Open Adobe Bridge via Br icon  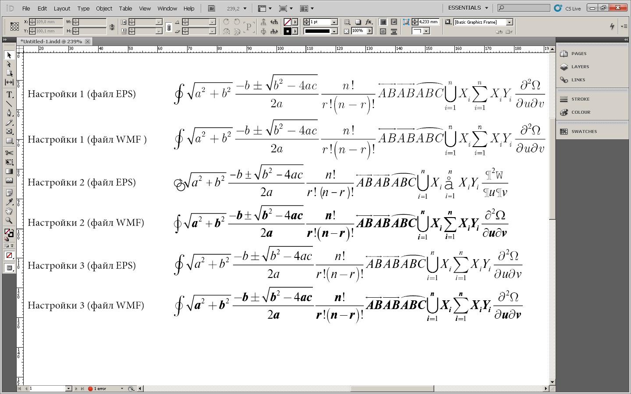212,8
